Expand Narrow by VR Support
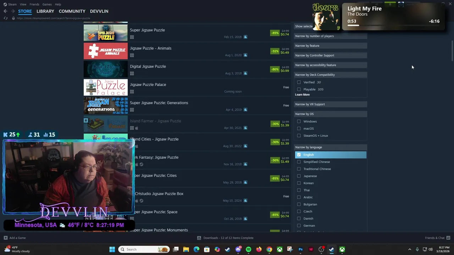Viewport: 454px width, 255px height. click(331, 104)
